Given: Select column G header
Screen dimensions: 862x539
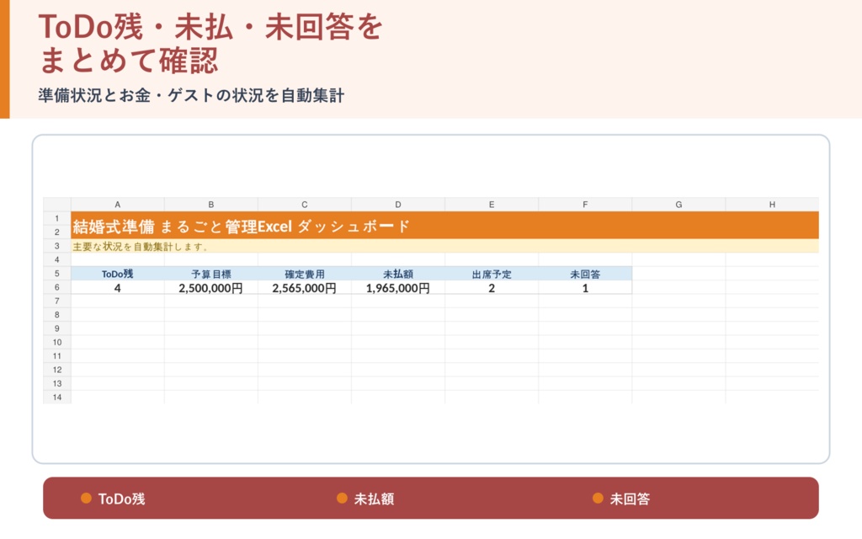Looking at the screenshot, I should point(678,205).
